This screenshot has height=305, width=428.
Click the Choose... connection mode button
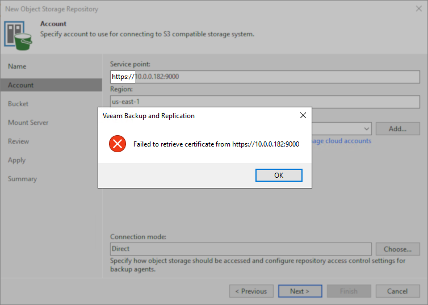(398, 249)
